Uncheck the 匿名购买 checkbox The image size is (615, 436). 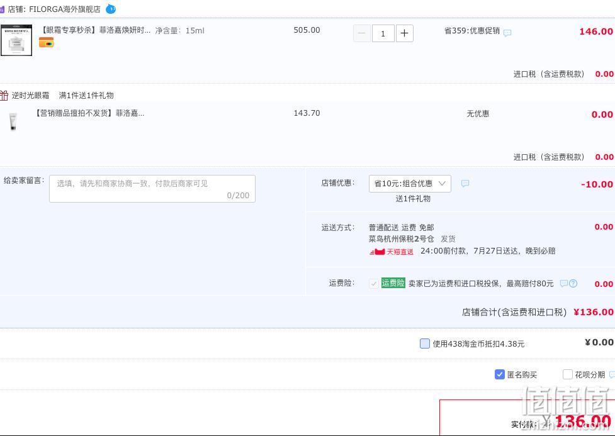499,374
